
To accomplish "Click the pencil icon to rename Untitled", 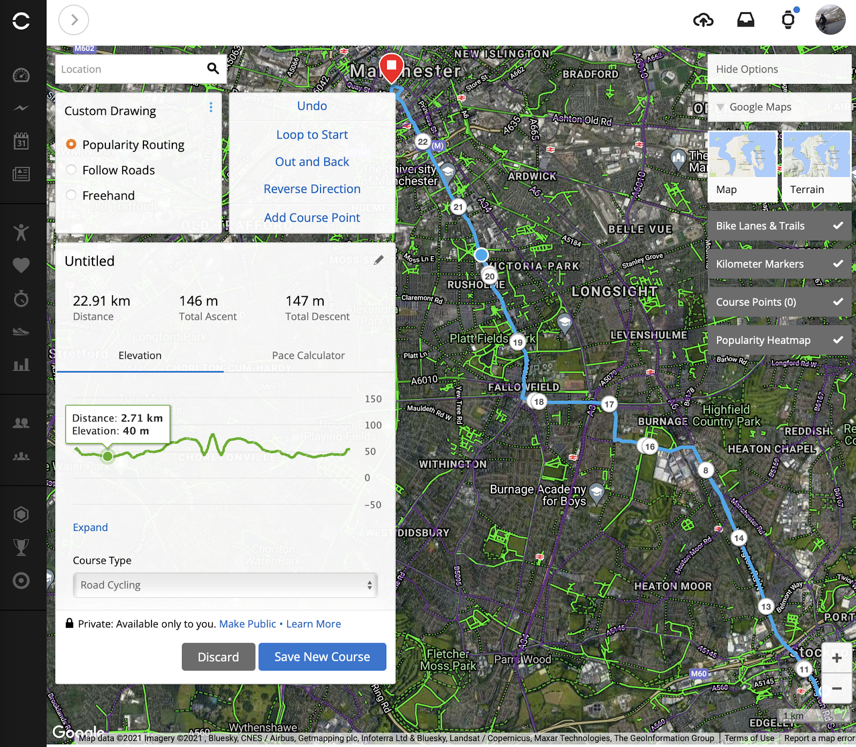I will (x=379, y=260).
